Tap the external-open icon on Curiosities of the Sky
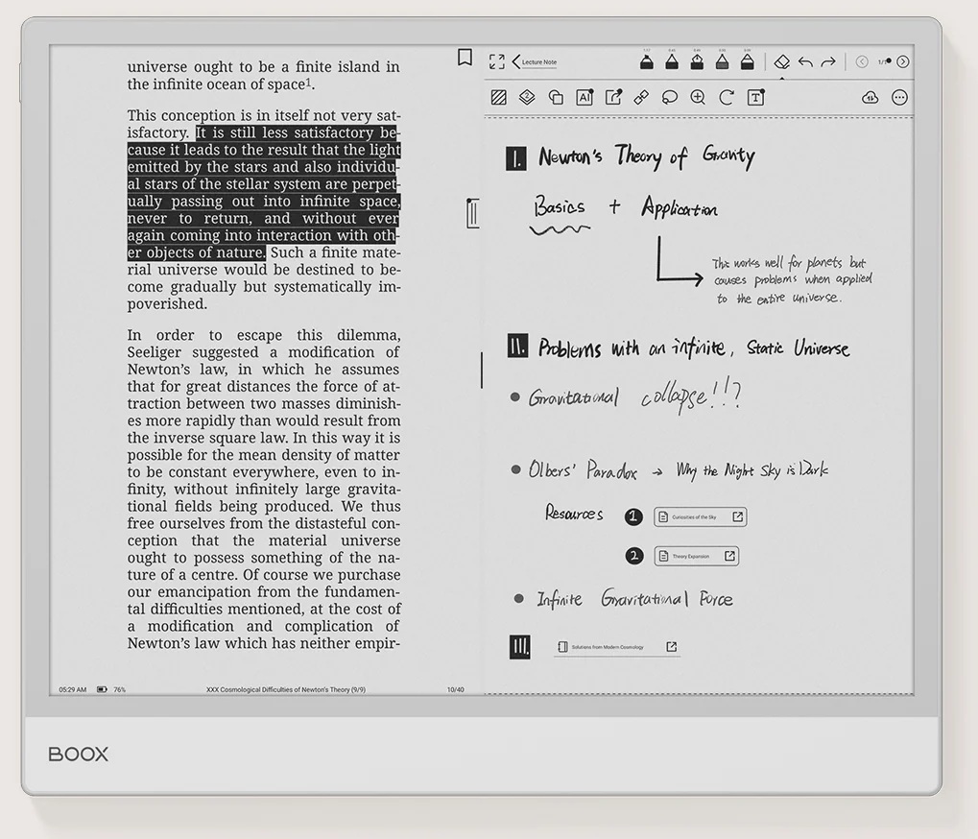This screenshot has height=839, width=978. (738, 516)
